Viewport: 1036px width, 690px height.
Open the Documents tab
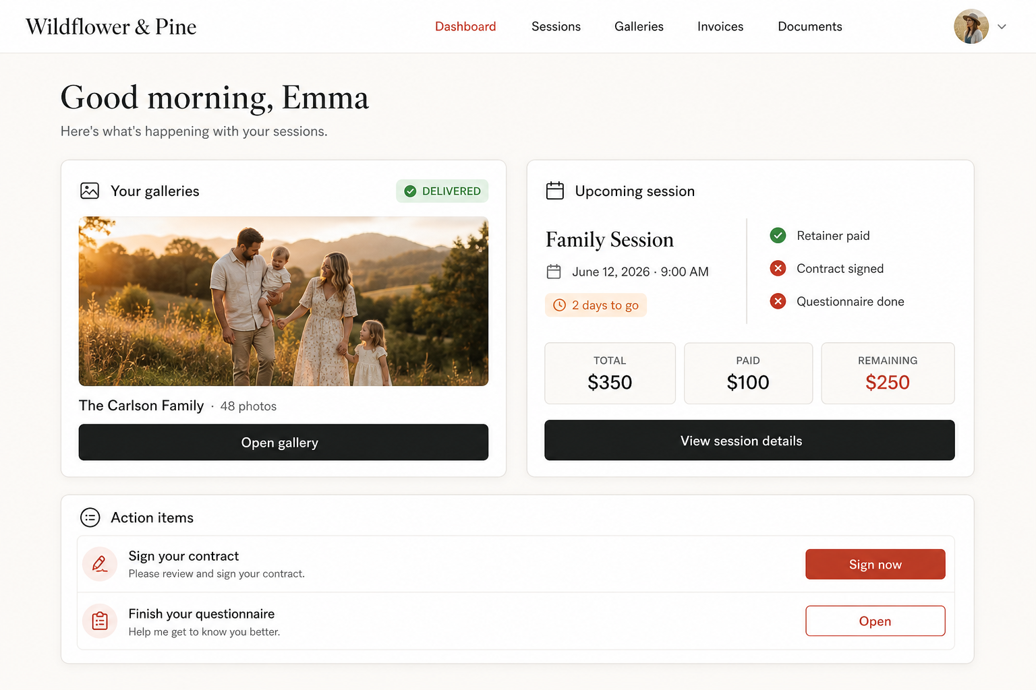810,26
